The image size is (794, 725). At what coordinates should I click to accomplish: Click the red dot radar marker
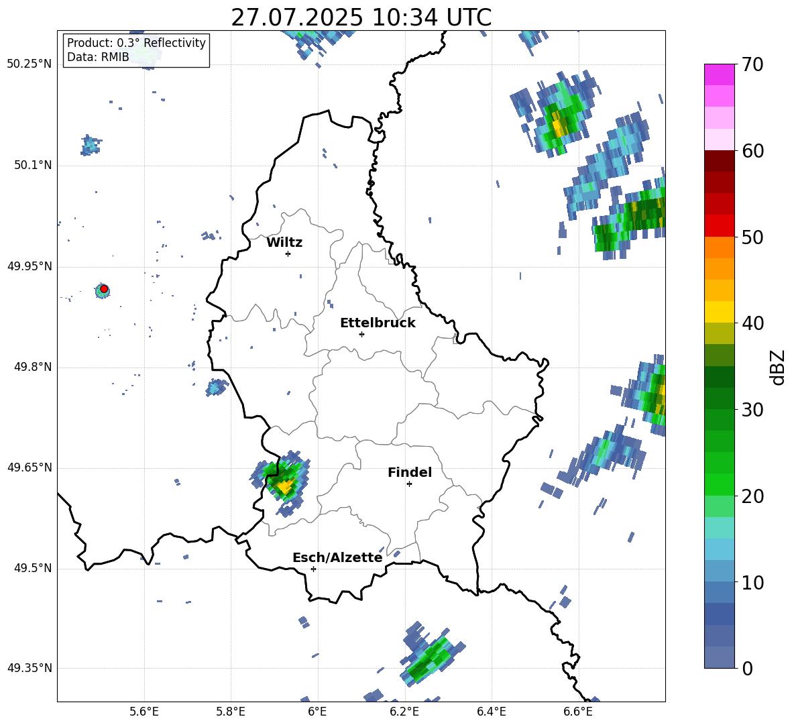tap(104, 289)
